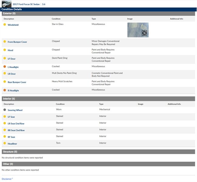Click the orange severity dot beside R Headlight
Image resolution: width=197 pixels, height=182 pixels.
tap(5, 90)
